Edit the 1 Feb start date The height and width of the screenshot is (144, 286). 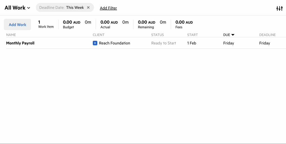pos(192,43)
